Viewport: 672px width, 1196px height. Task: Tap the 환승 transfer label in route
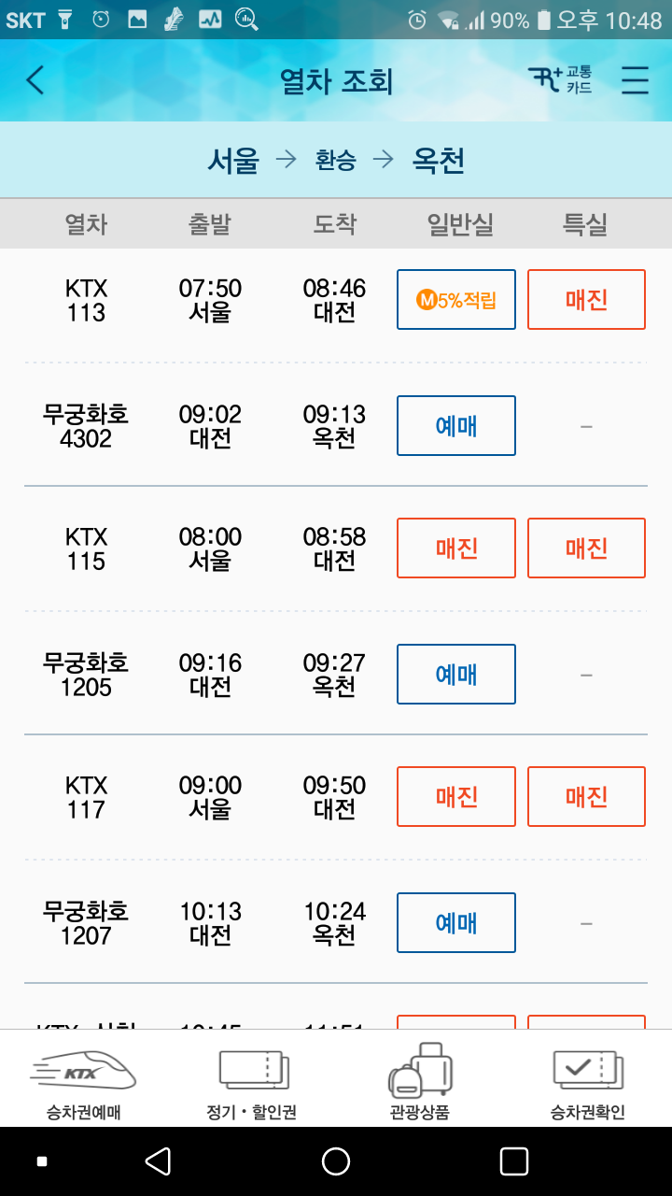[x=336, y=161]
